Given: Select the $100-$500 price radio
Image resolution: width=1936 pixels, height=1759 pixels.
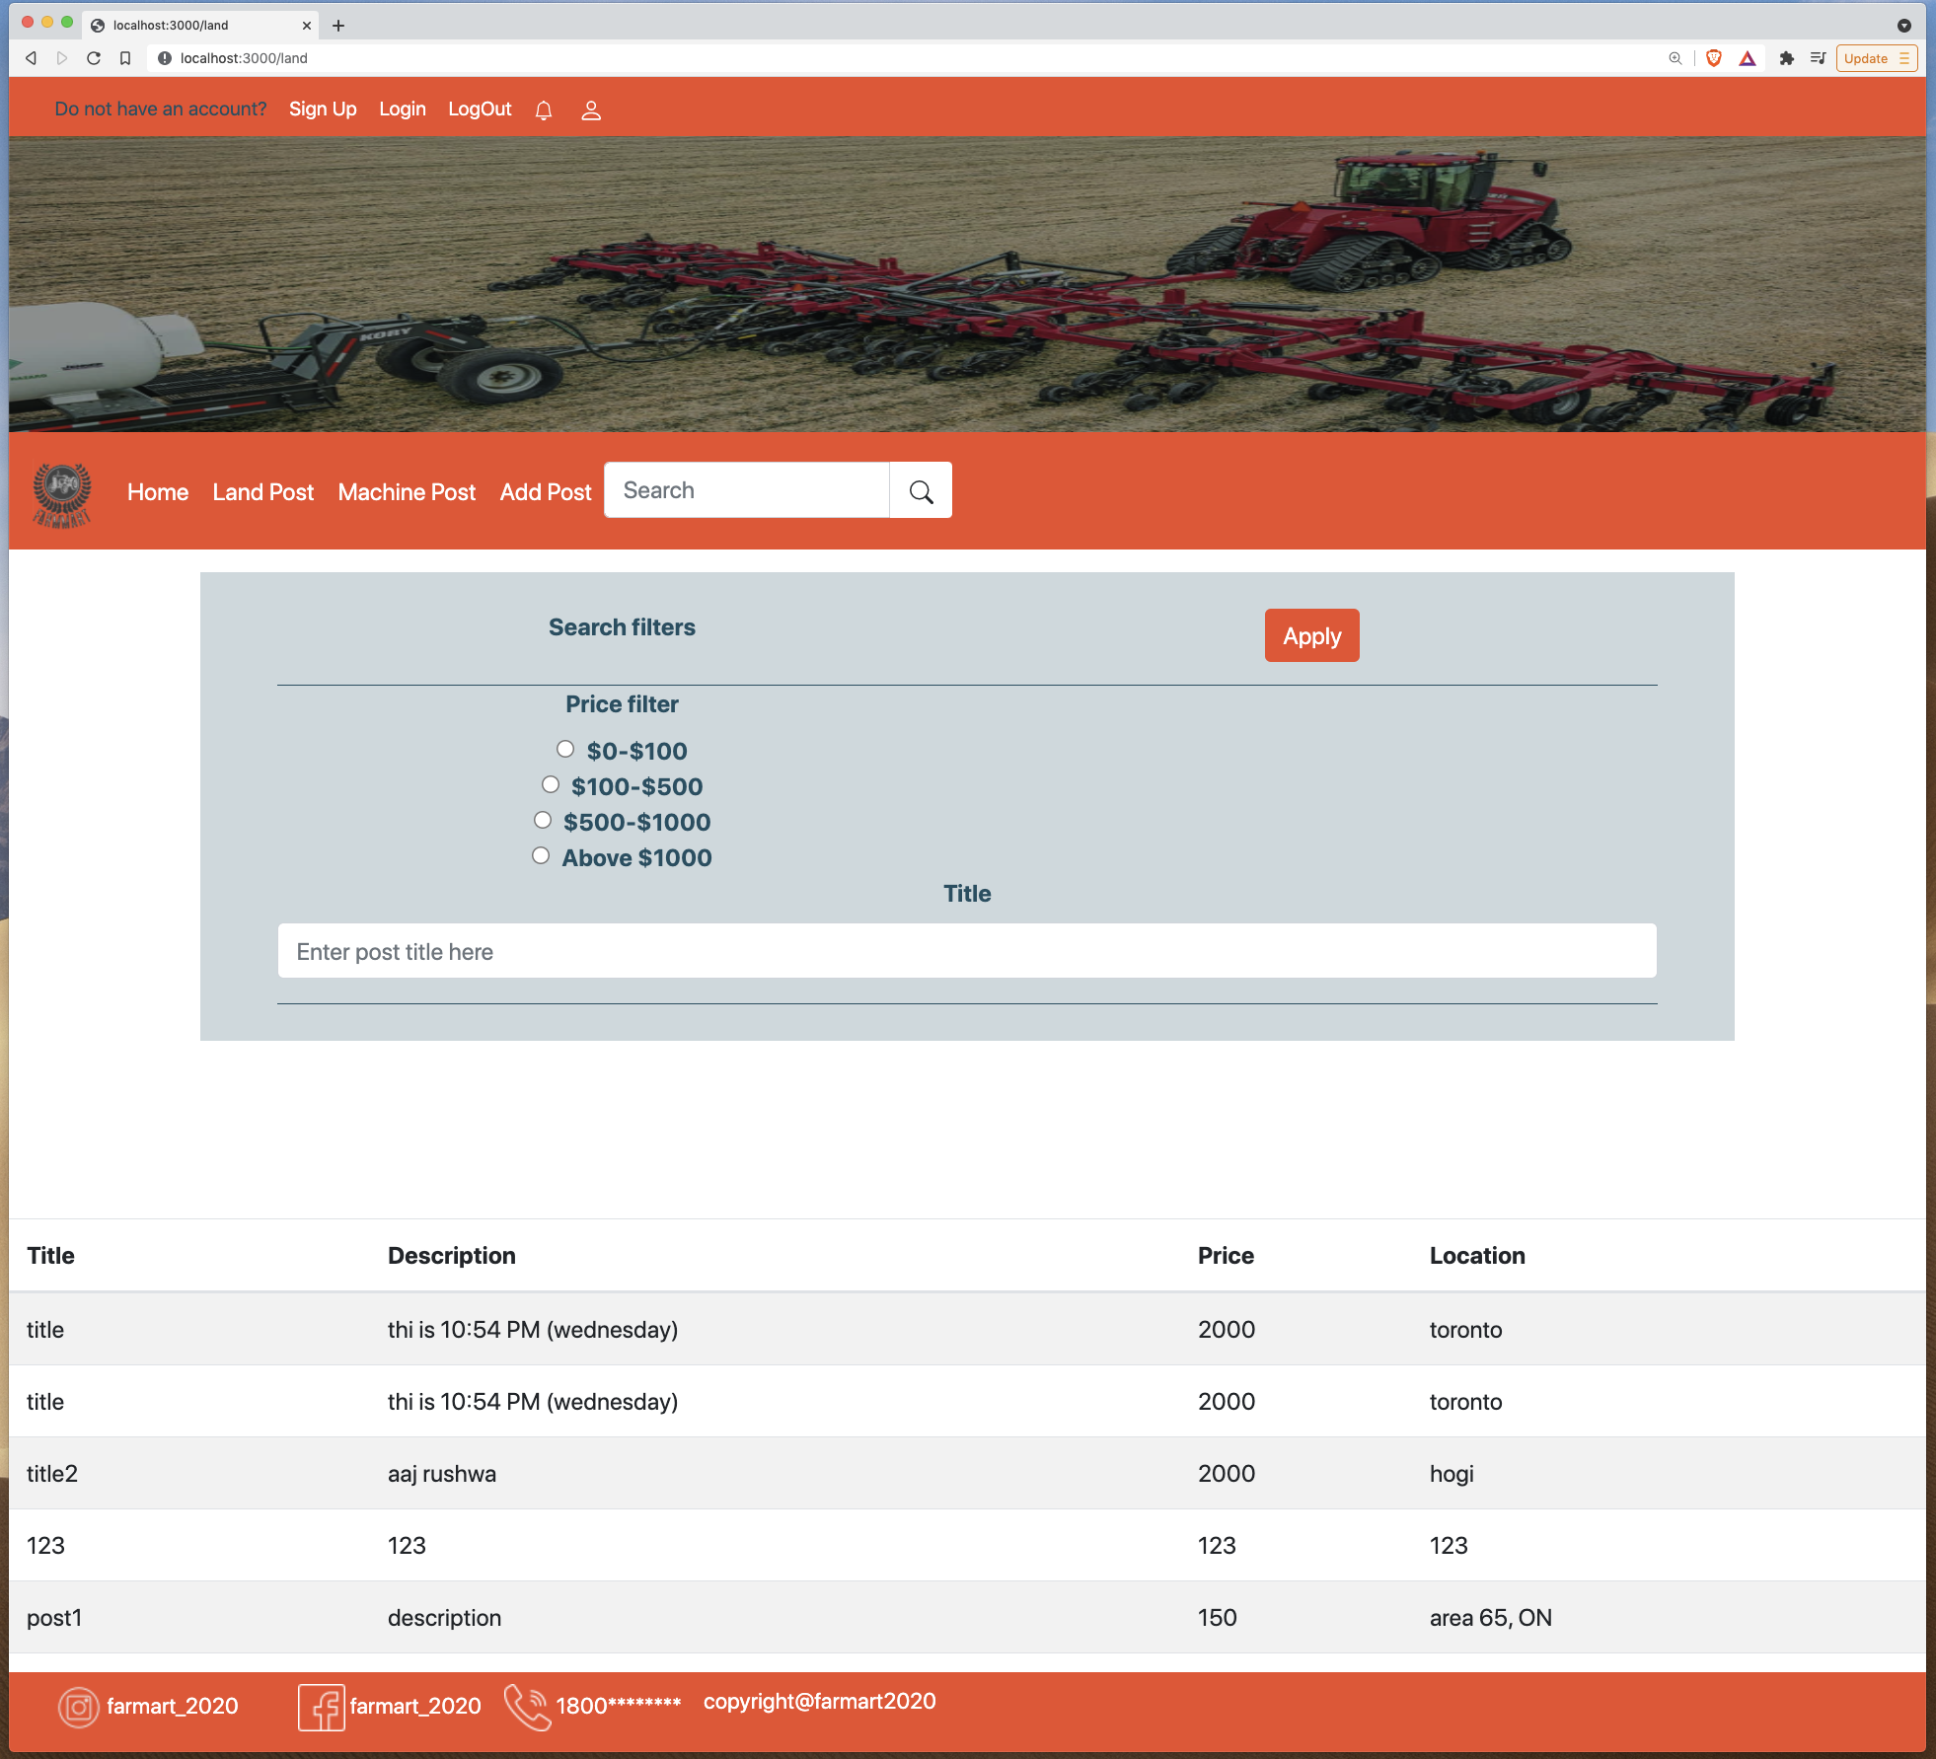Looking at the screenshot, I should click(551, 784).
